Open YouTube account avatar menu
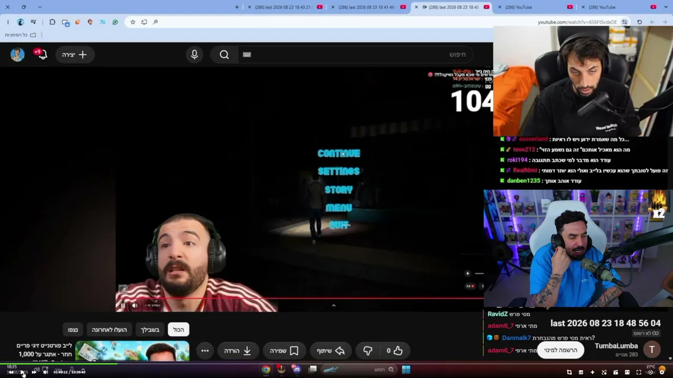This screenshot has width=673, height=378. point(17,55)
